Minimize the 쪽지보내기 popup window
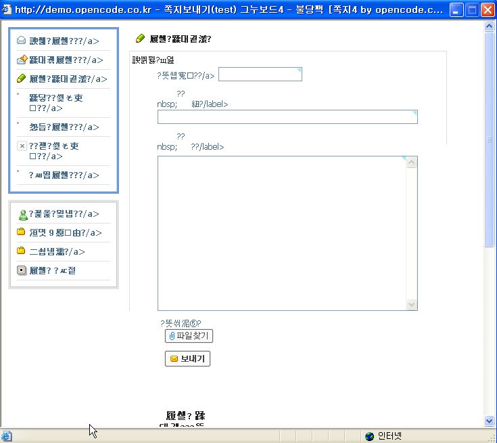The height and width of the screenshot is (443, 497). click(x=456, y=9)
